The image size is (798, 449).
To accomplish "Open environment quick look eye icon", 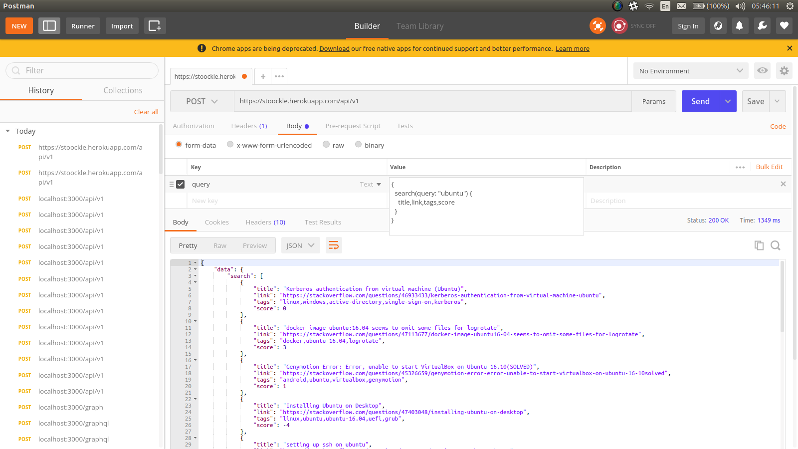I will 763,71.
